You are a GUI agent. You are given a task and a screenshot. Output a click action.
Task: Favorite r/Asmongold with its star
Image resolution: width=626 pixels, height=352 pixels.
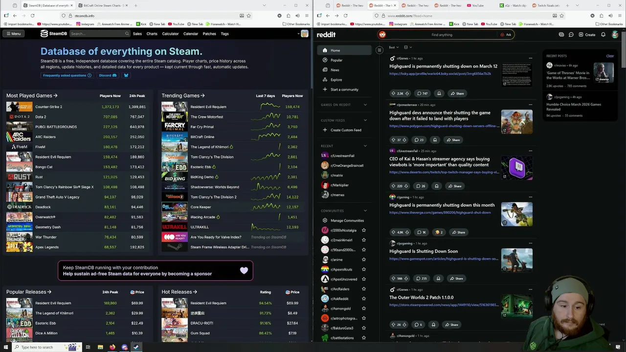tap(363, 308)
